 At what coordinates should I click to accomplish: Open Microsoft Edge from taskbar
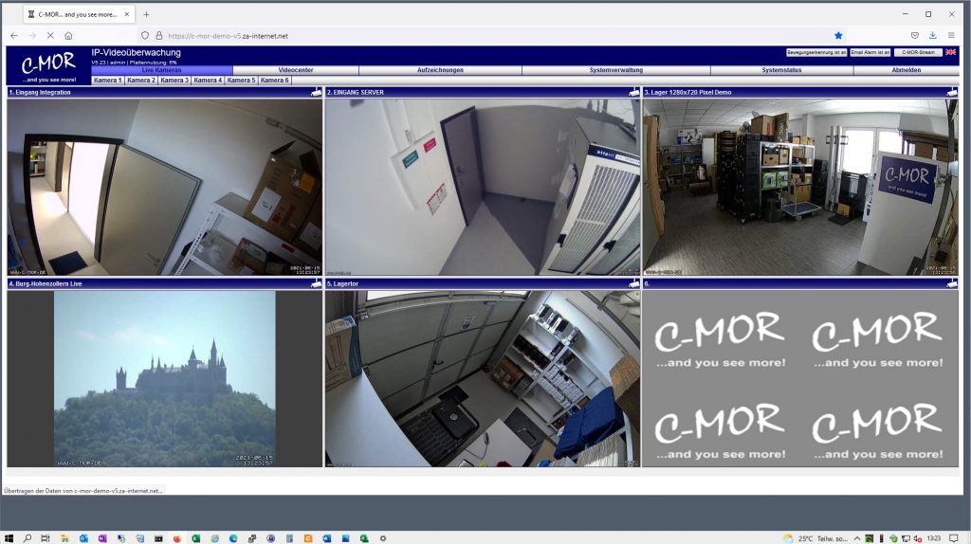coord(233,538)
